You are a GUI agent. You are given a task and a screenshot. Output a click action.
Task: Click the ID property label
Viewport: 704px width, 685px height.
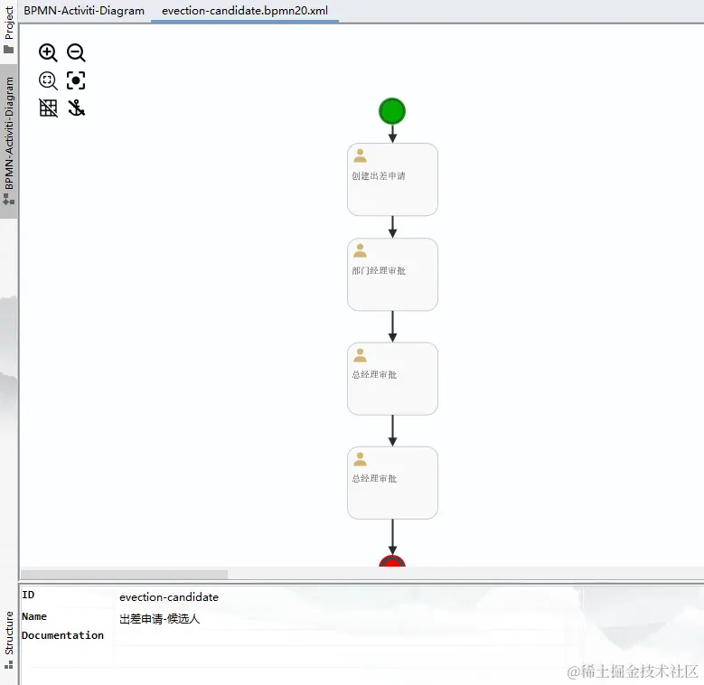[x=28, y=595]
